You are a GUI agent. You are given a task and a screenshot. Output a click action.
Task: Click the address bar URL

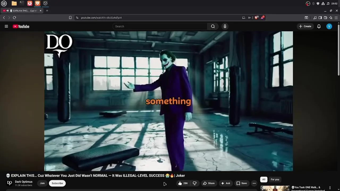click(101, 18)
